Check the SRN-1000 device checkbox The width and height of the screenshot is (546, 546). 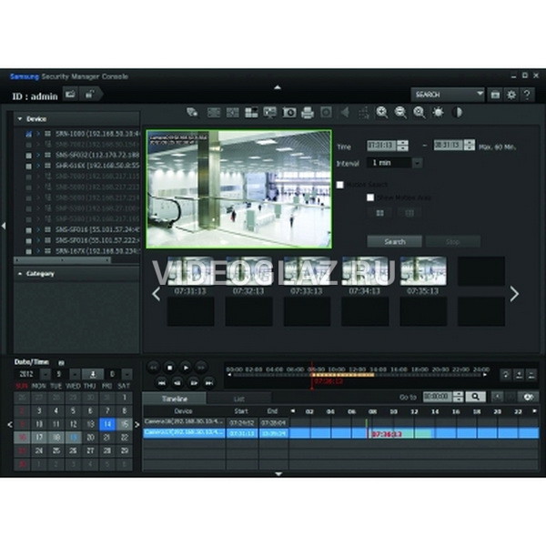point(28,134)
